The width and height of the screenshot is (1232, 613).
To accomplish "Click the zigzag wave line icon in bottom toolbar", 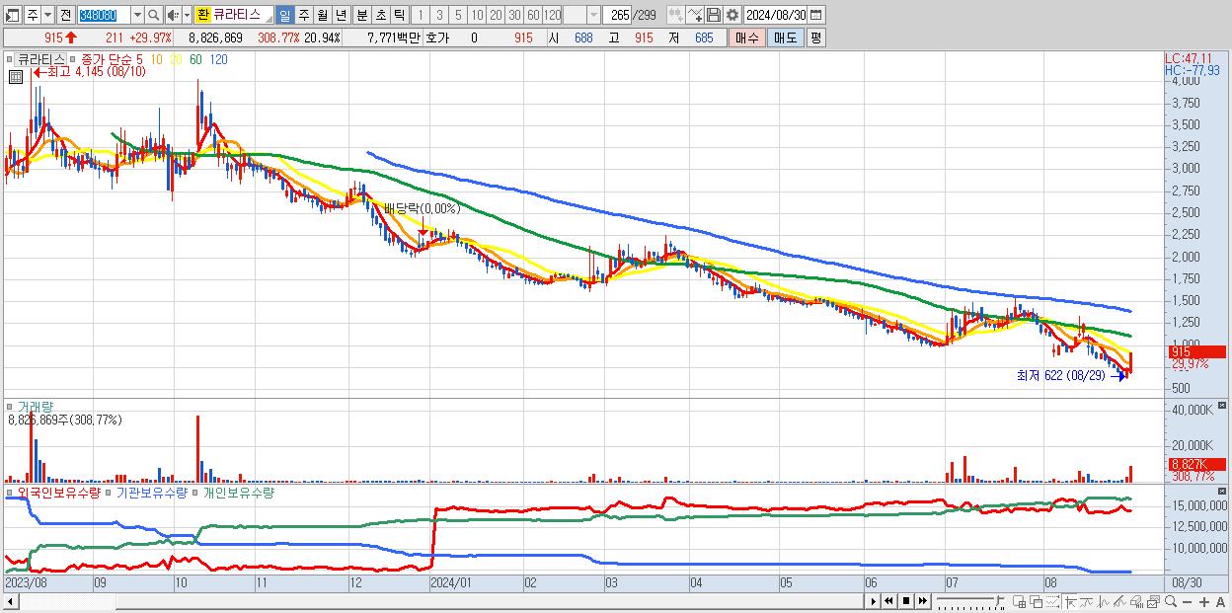I will 1104,602.
